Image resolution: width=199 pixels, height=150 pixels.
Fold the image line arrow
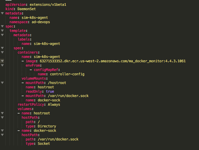tap(2, 61)
